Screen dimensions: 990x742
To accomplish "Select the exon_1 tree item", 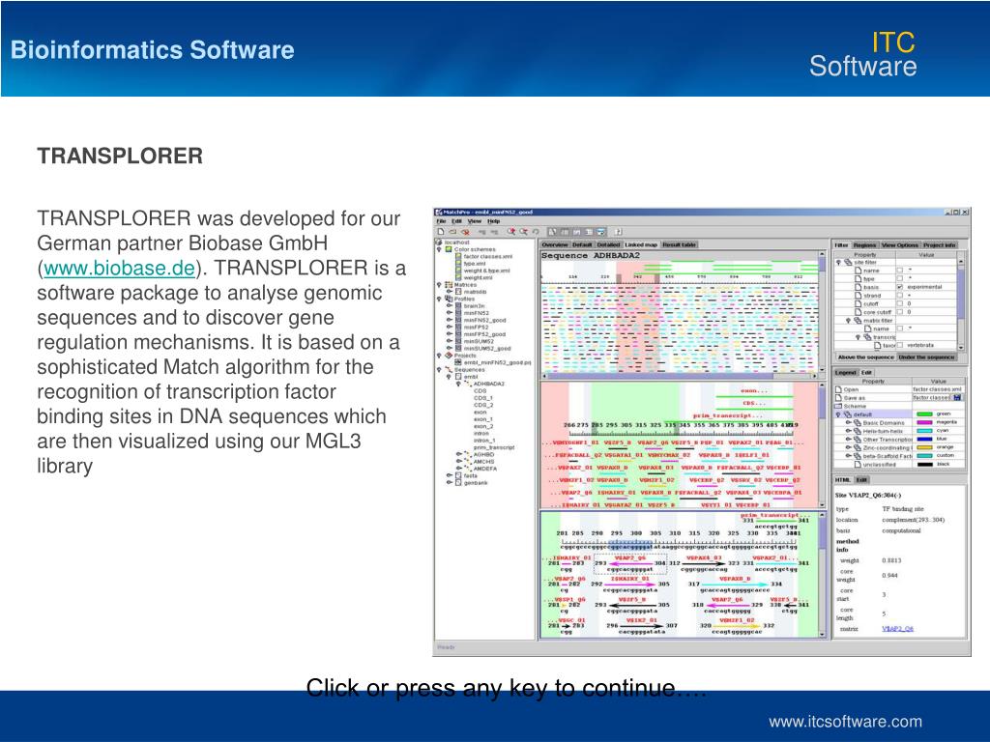I will point(482,419).
